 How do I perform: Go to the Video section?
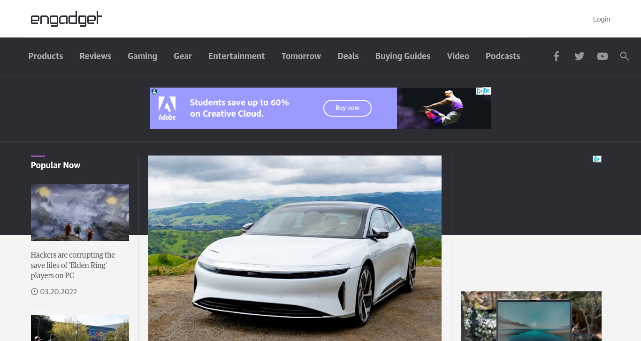pyautogui.click(x=458, y=56)
